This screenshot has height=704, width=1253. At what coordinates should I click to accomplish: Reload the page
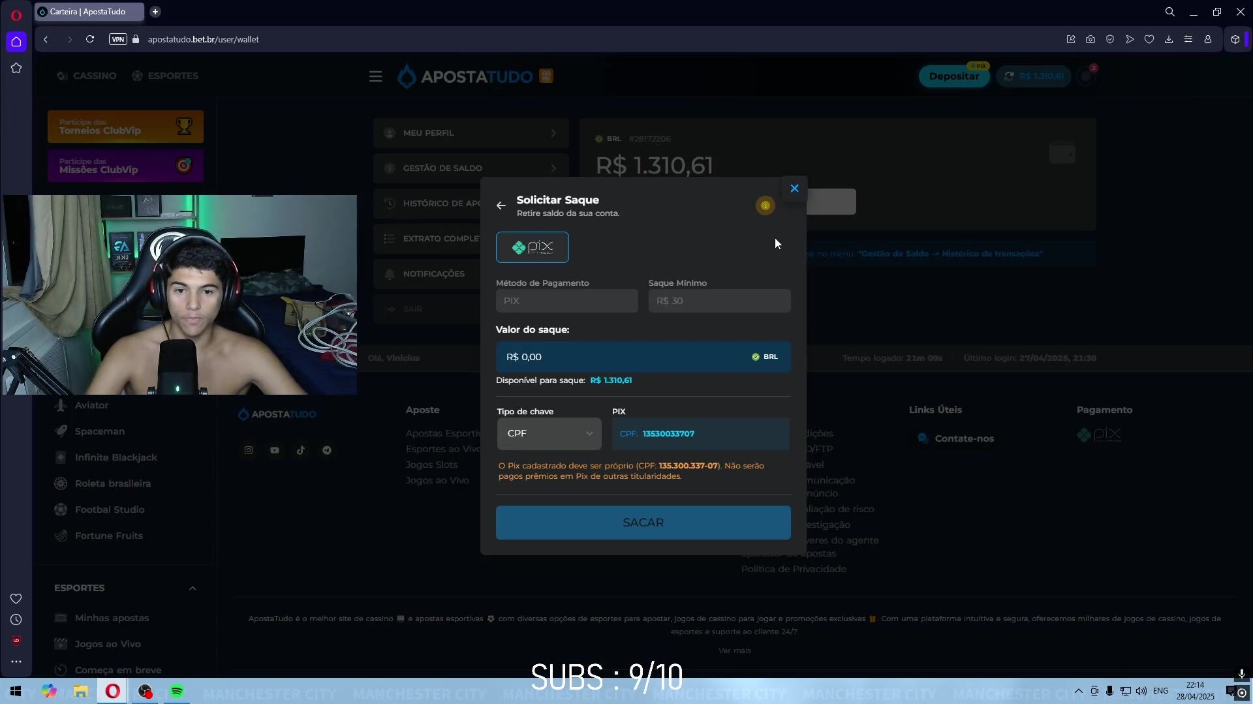[90, 39]
